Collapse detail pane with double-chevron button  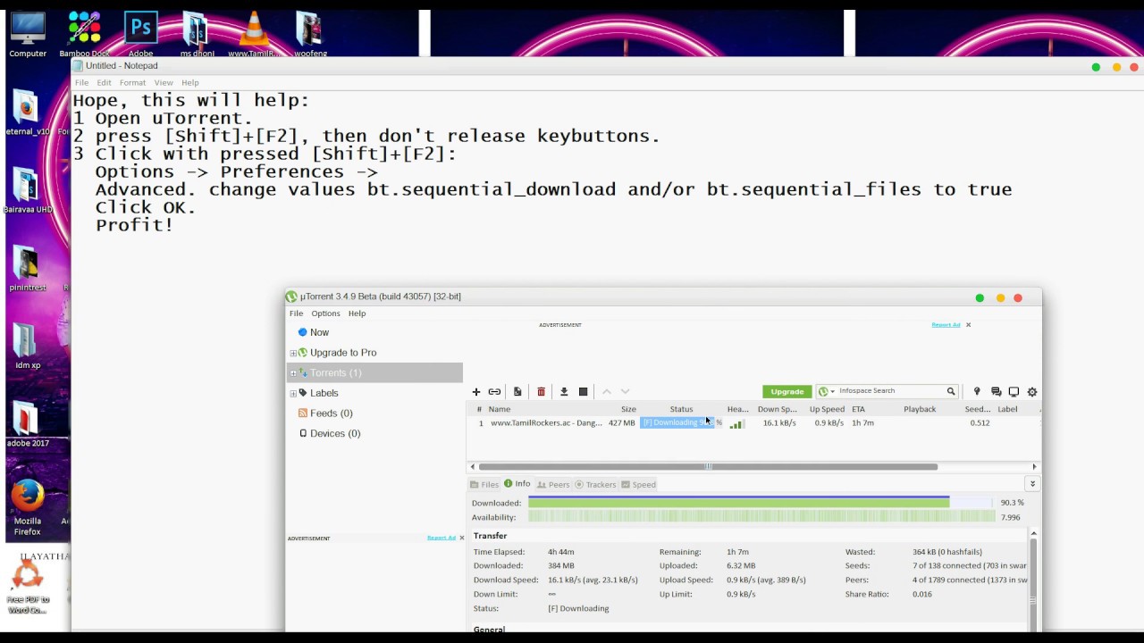coord(1032,483)
